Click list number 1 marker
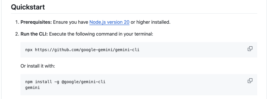This screenshot has width=267, height=99. pyautogui.click(x=17, y=22)
